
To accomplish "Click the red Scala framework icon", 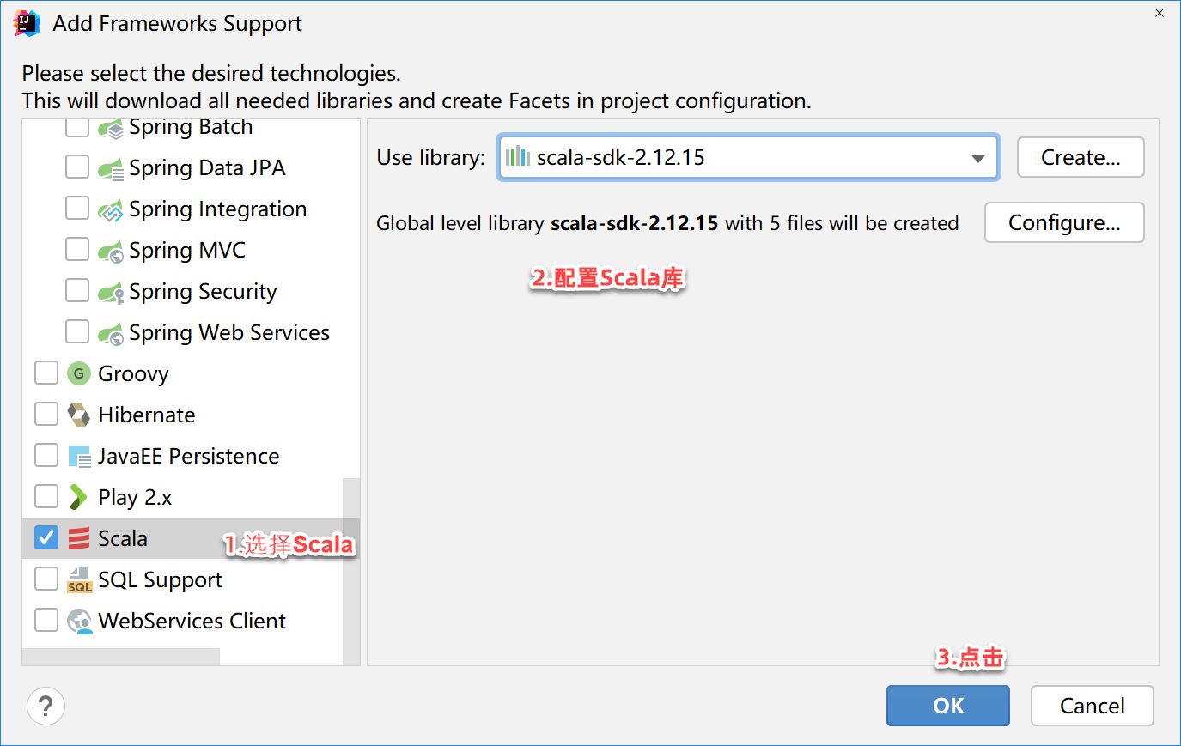I will click(x=79, y=538).
